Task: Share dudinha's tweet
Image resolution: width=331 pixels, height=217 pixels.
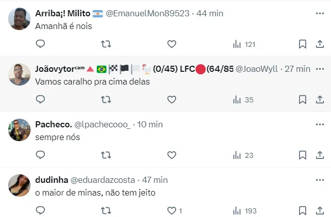Action: pos(320,210)
